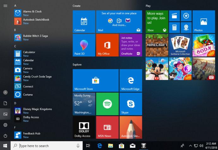Open Bubble Witch 3 Saga in app list
The width and height of the screenshot is (218, 150).
40,37
